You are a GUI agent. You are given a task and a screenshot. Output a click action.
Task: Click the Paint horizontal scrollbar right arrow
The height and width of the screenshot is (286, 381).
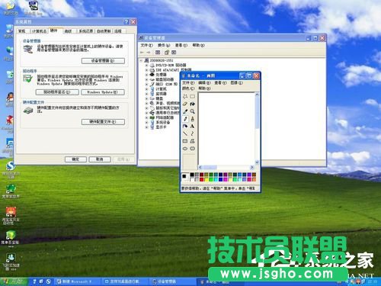click(x=252, y=167)
